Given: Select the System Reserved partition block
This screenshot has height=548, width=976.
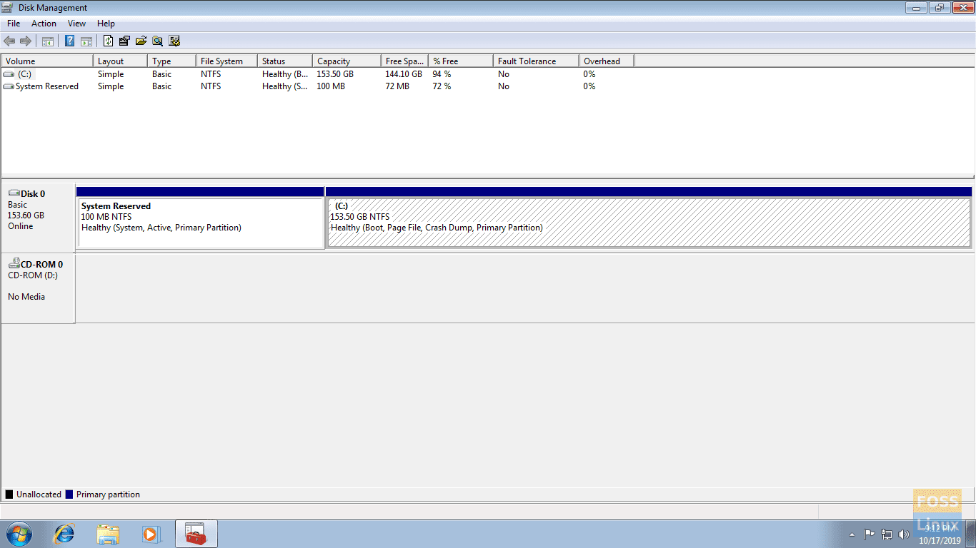Looking at the screenshot, I should point(200,218).
